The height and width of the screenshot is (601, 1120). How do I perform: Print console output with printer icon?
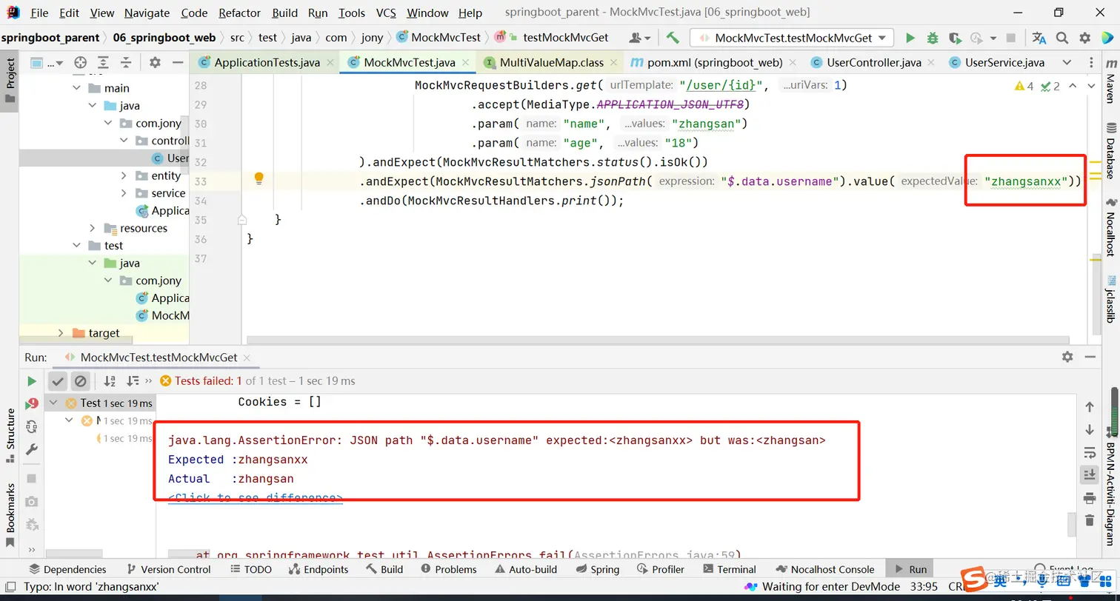tap(1089, 497)
